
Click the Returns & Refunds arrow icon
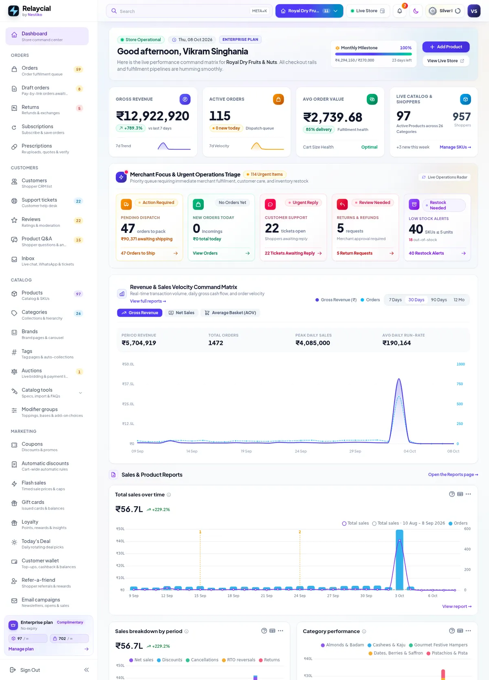(342, 204)
